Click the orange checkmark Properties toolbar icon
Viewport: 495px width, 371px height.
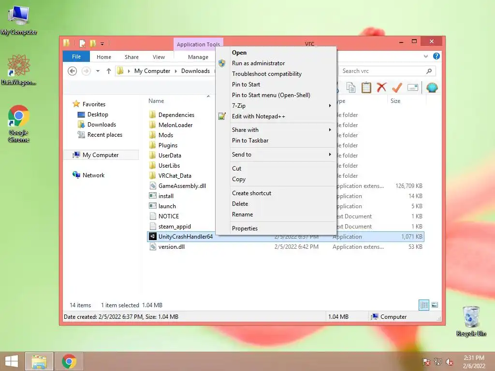[x=397, y=87]
